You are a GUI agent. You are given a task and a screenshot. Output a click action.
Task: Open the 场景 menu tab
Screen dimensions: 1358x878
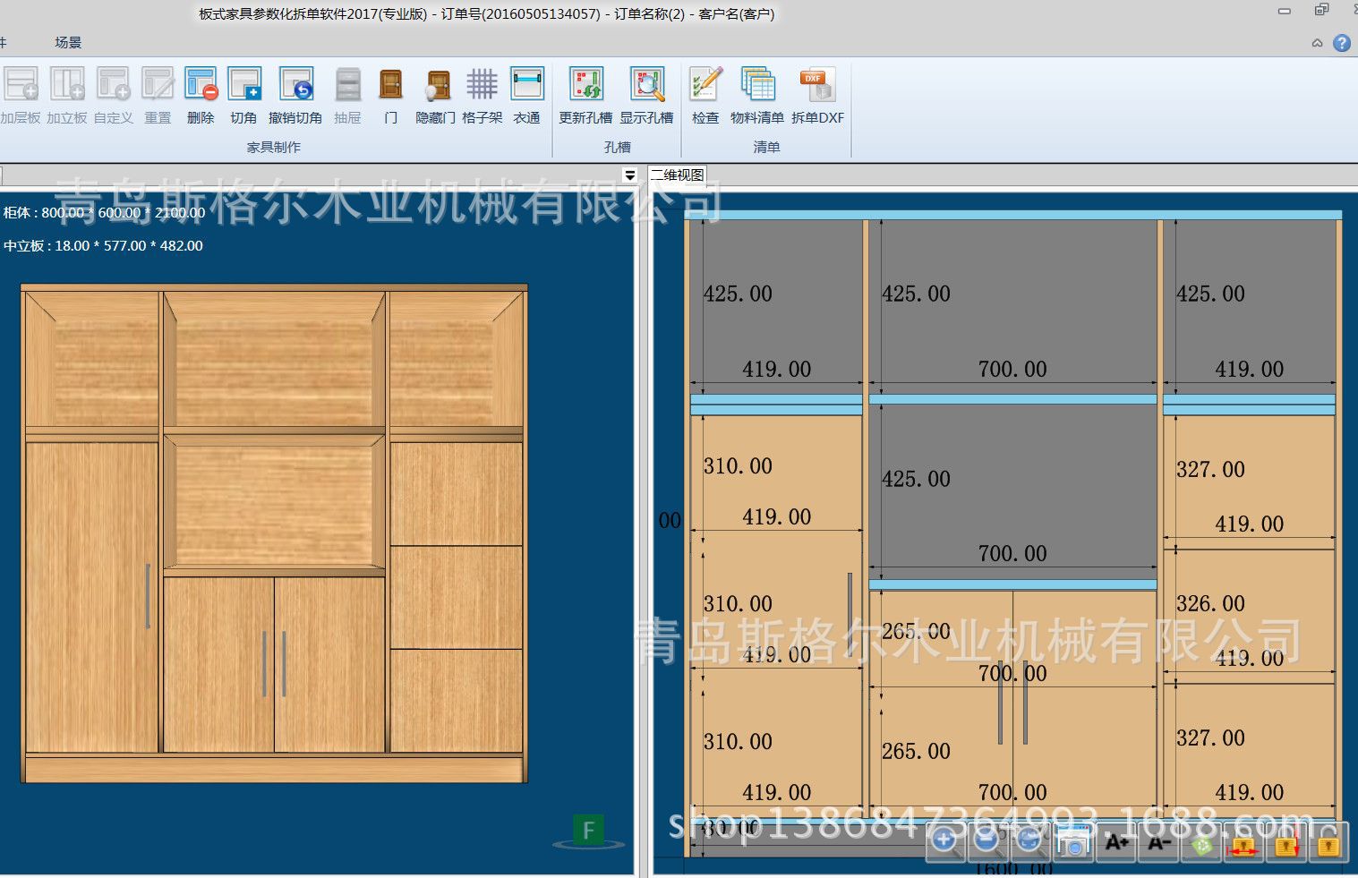68,43
